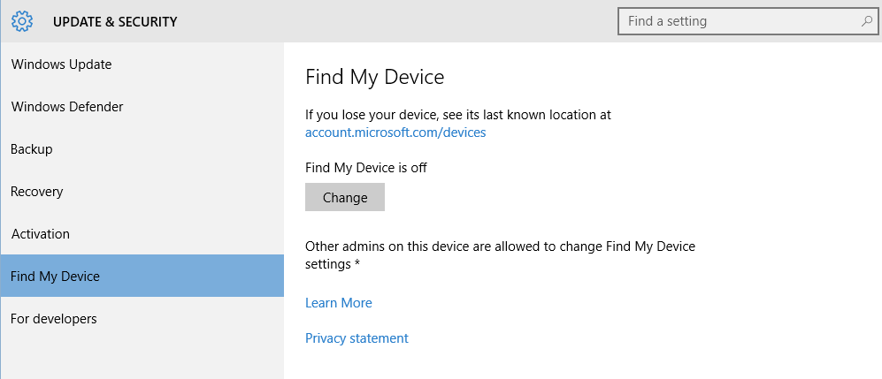Click the Find My Device is off status text
The width and height of the screenshot is (882, 379).
366,167
